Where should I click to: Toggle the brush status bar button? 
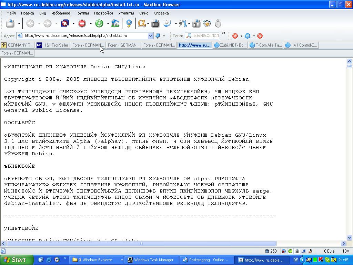310,251
